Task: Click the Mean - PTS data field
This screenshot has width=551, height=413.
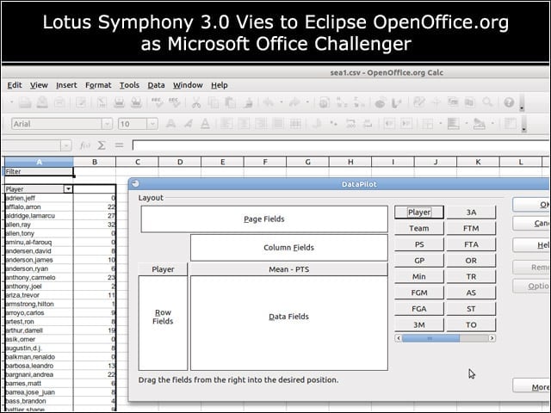Action: (x=289, y=269)
